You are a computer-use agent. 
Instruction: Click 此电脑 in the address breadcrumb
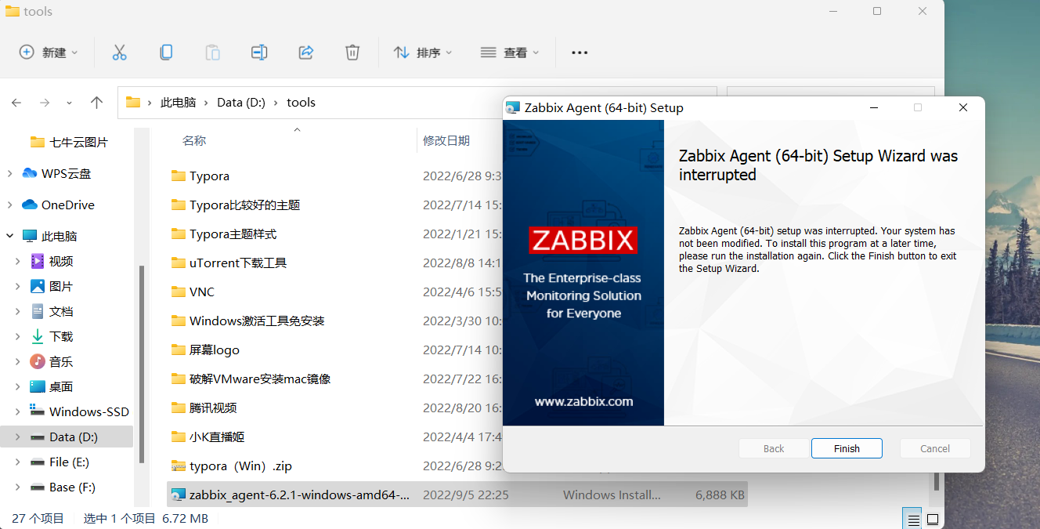178,103
